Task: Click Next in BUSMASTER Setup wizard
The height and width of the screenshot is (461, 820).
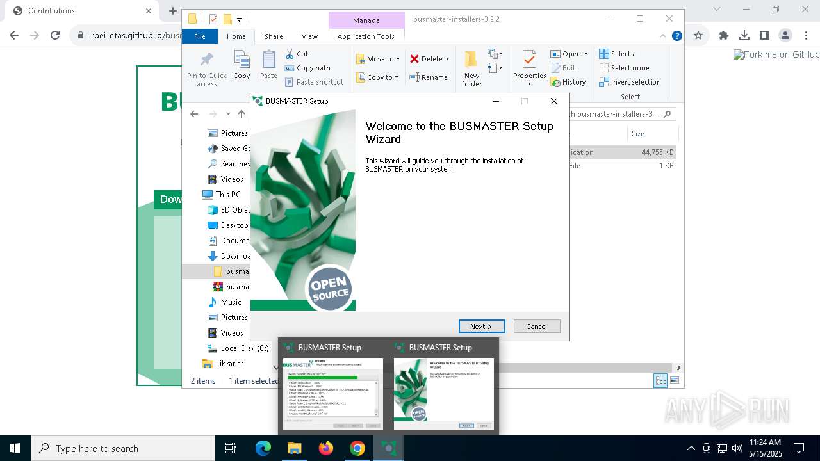Action: (482, 327)
